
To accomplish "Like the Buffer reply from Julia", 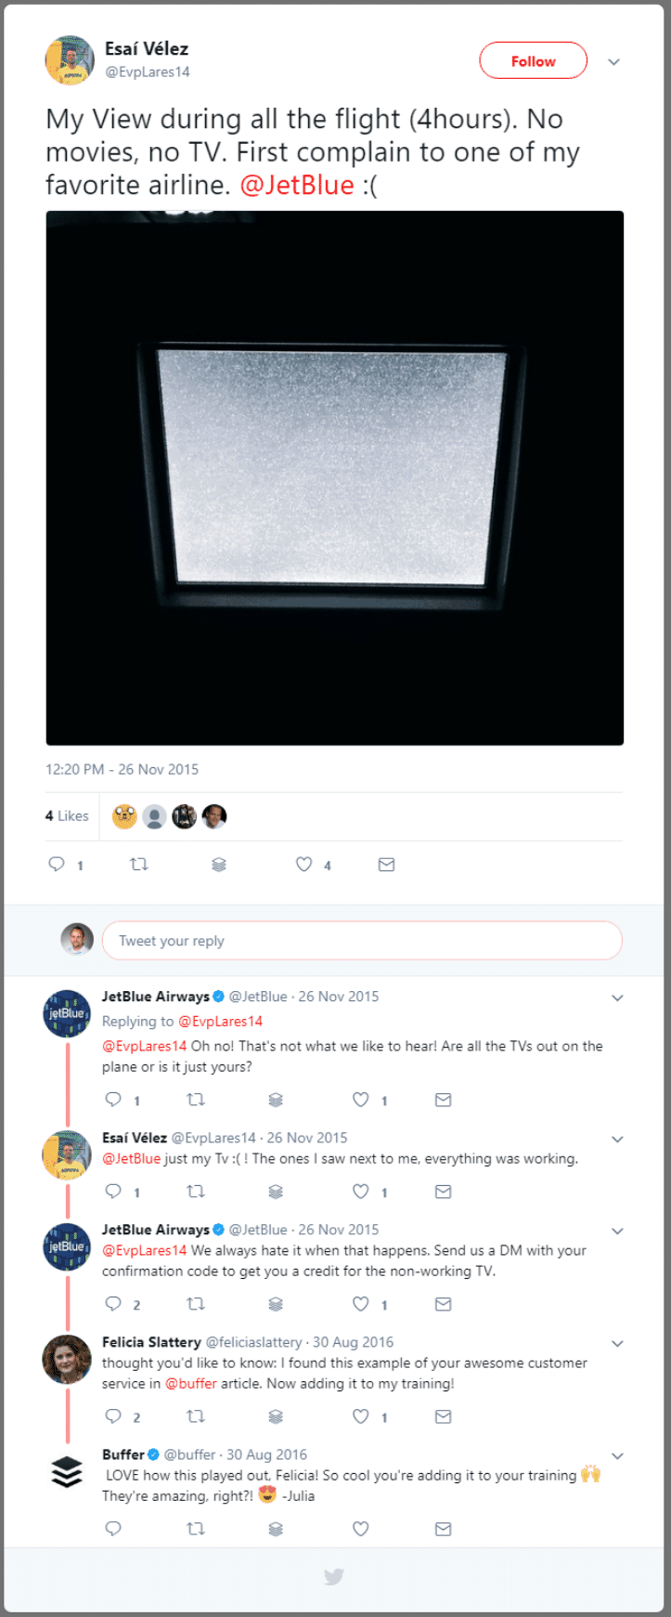I will pyautogui.click(x=360, y=1529).
